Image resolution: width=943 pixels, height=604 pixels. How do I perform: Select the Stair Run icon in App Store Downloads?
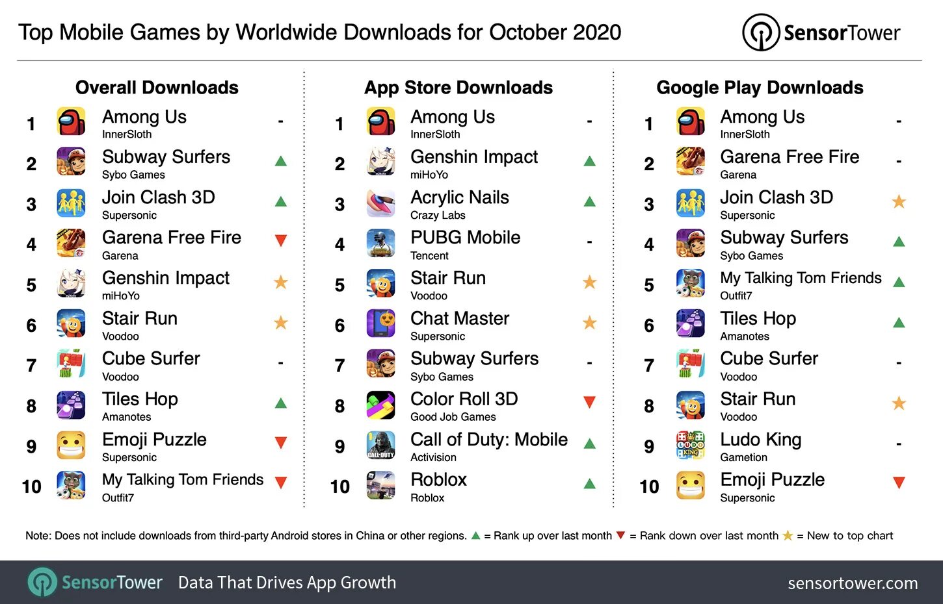[x=380, y=283]
